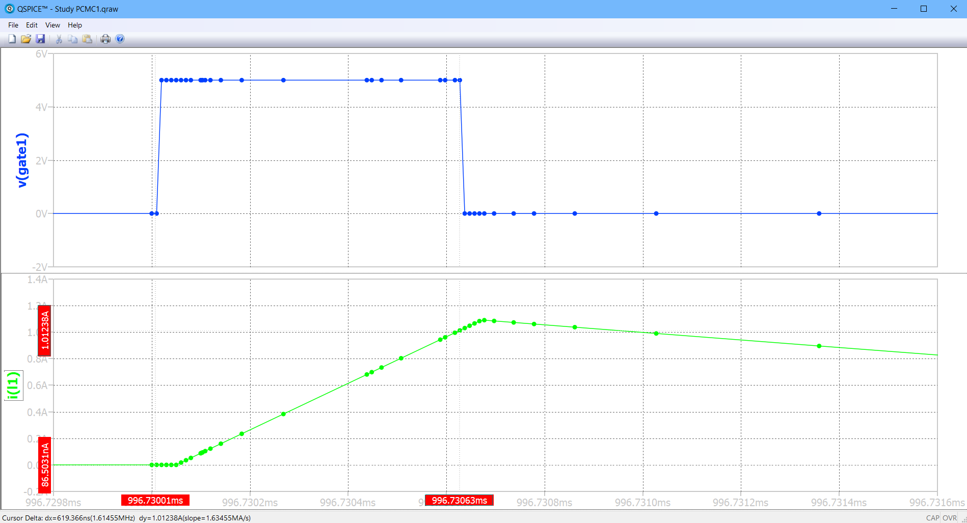Open the Edit menu
Viewport: 967px width, 523px height.
point(32,25)
